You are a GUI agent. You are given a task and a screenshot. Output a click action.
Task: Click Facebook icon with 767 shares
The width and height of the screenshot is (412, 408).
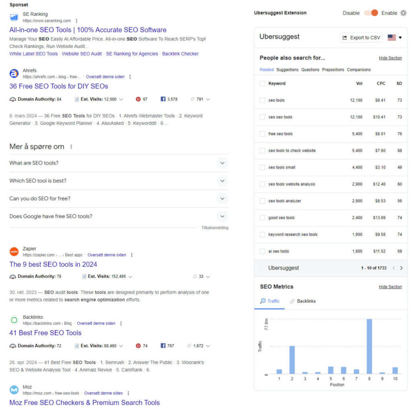[163, 346]
